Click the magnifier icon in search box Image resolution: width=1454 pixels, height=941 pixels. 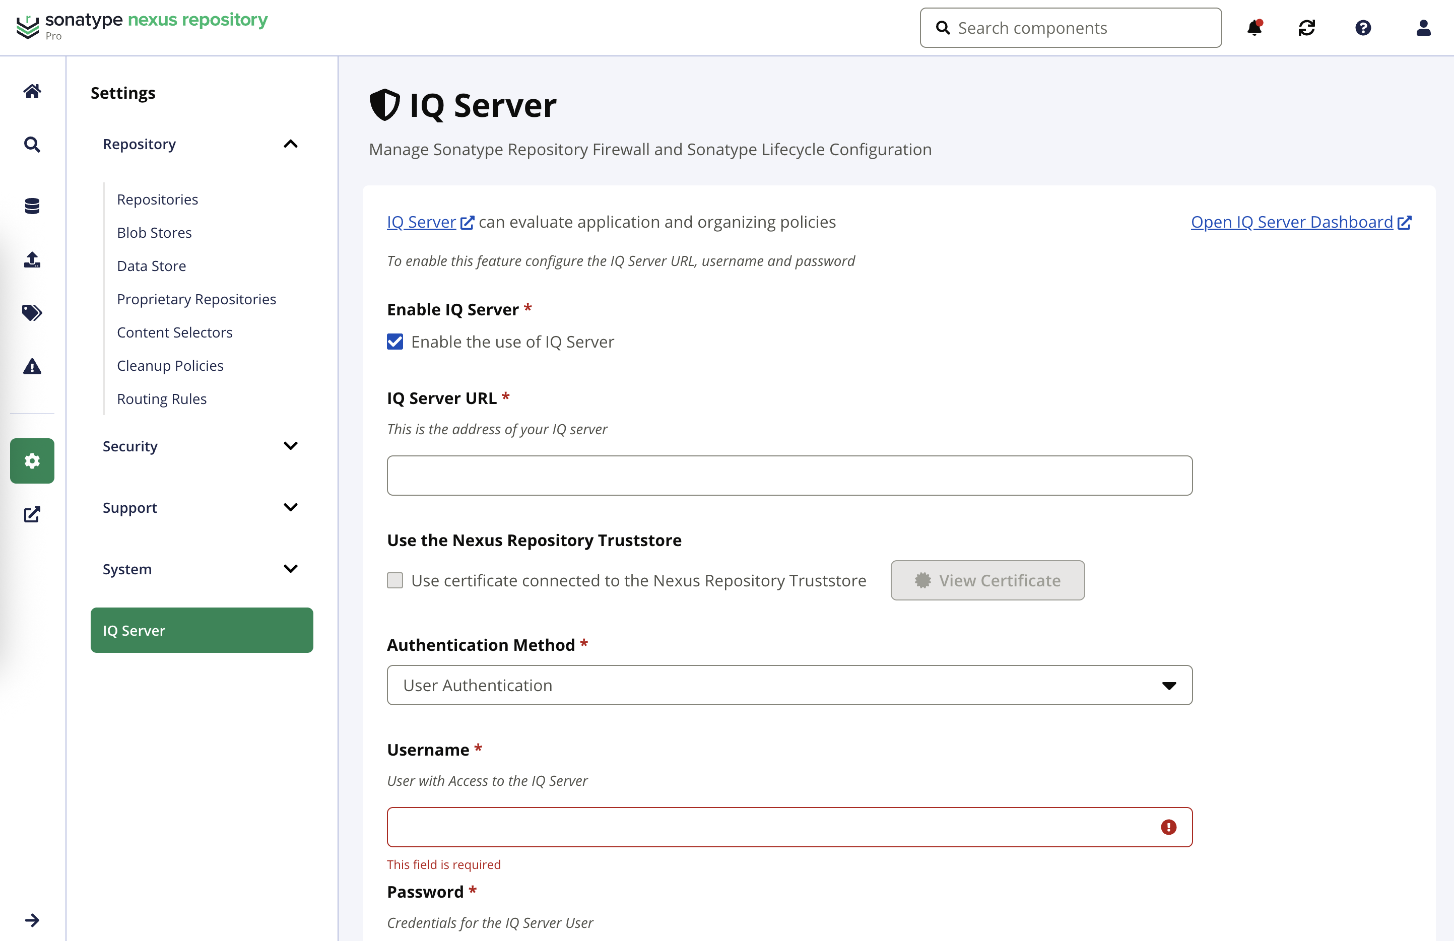943,28
